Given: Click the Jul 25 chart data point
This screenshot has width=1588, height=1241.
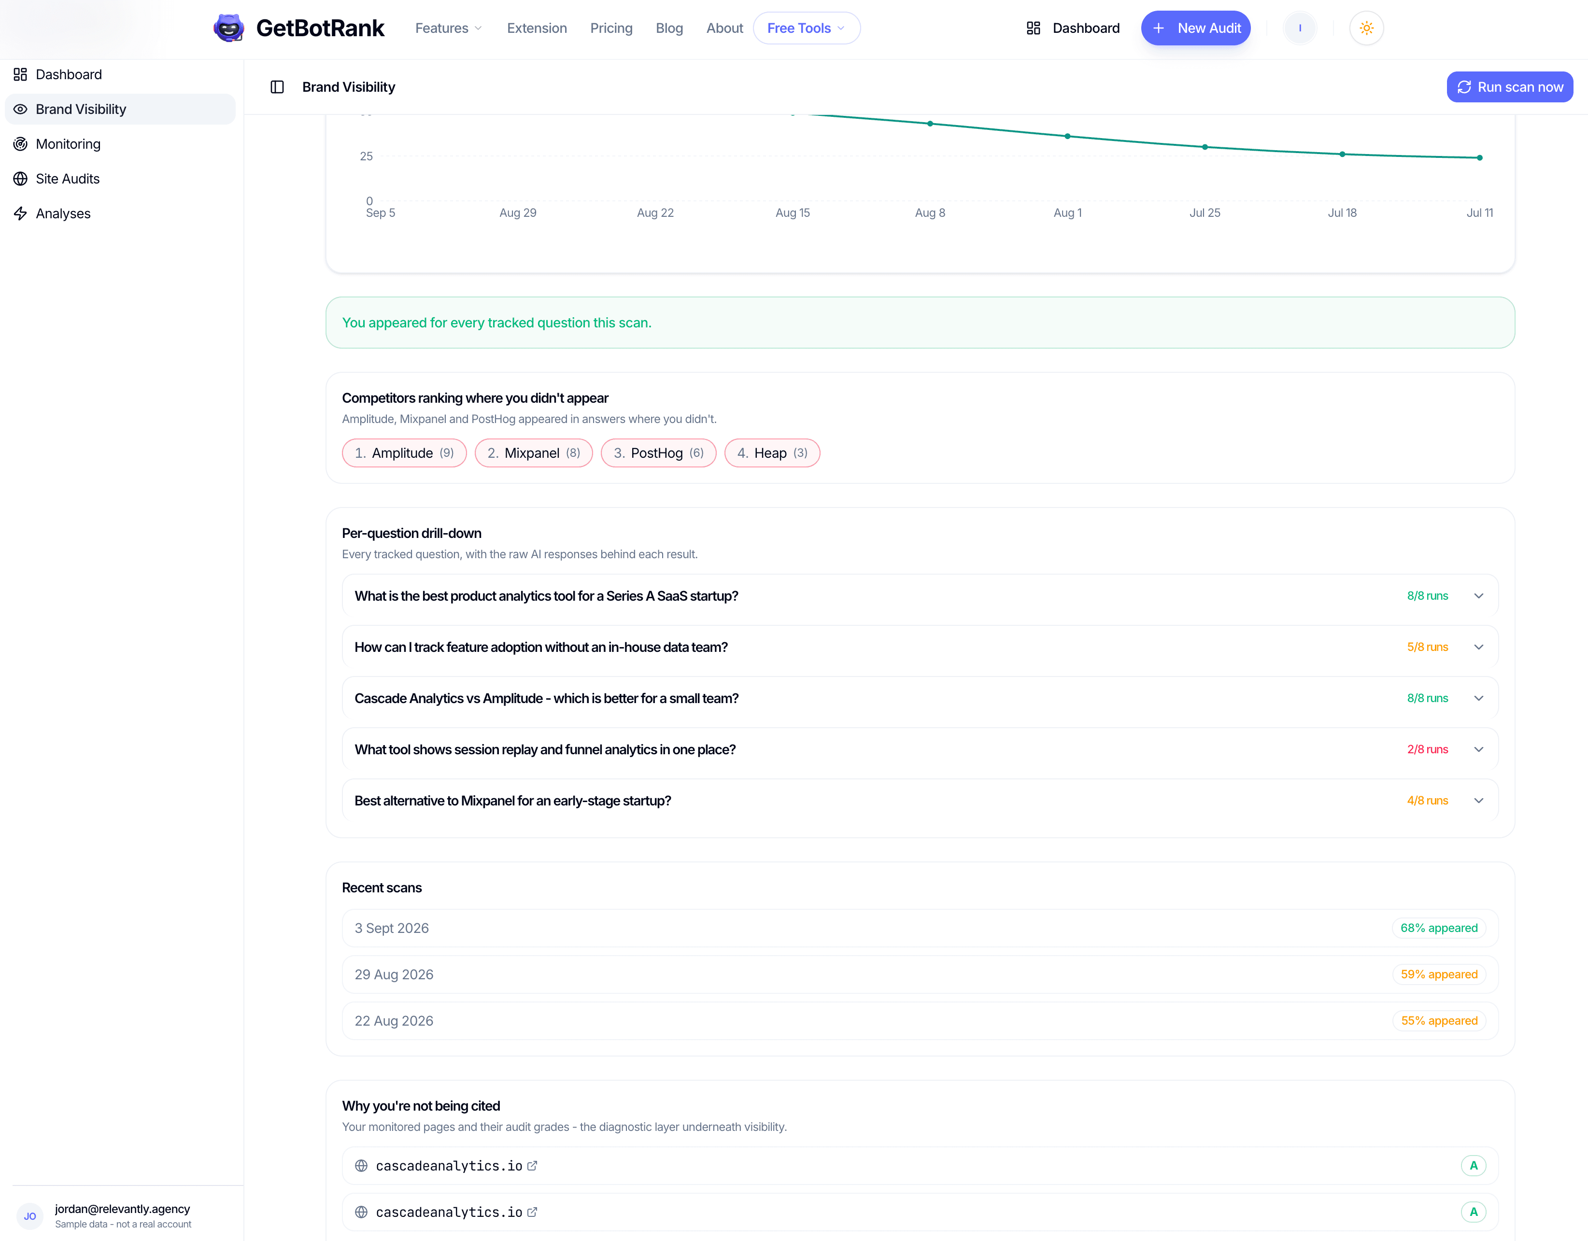Looking at the screenshot, I should point(1205,147).
